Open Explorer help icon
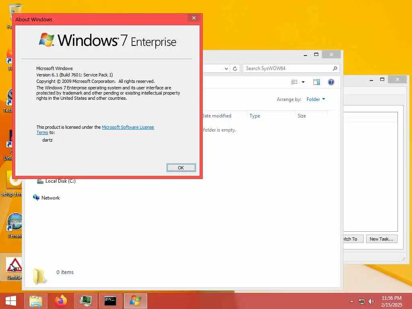The width and height of the screenshot is (412, 309). 331,82
